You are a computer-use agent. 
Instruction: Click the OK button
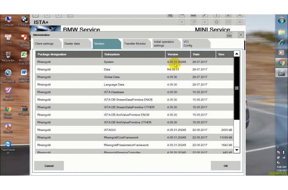click(226, 166)
